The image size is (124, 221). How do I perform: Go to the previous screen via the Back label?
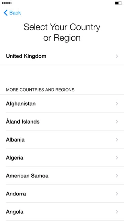[x=15, y=13]
